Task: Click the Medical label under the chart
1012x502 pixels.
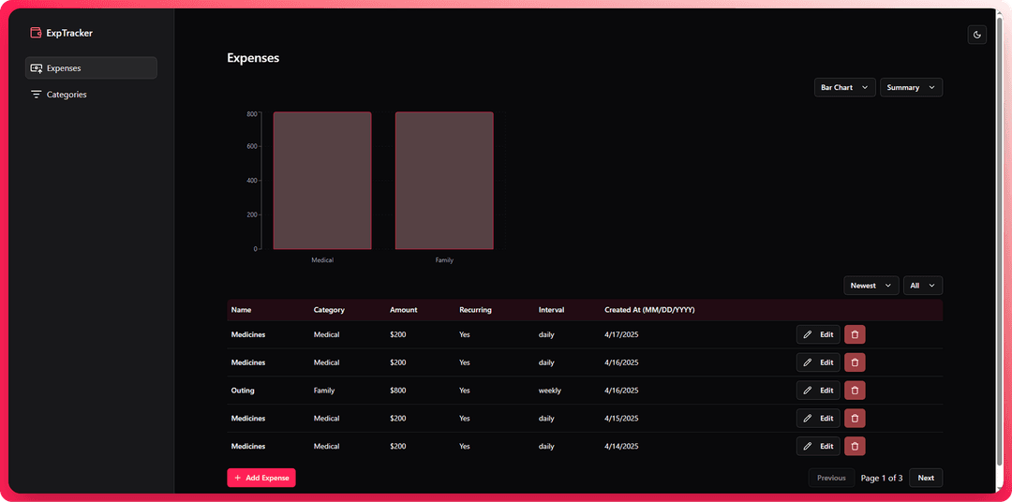Action: click(322, 260)
